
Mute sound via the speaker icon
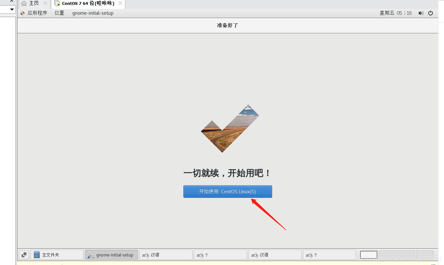point(421,13)
